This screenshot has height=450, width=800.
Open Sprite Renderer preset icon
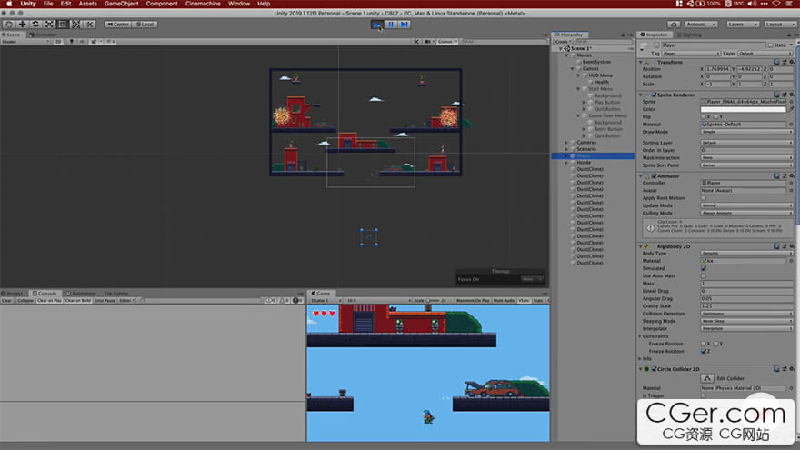click(x=785, y=95)
